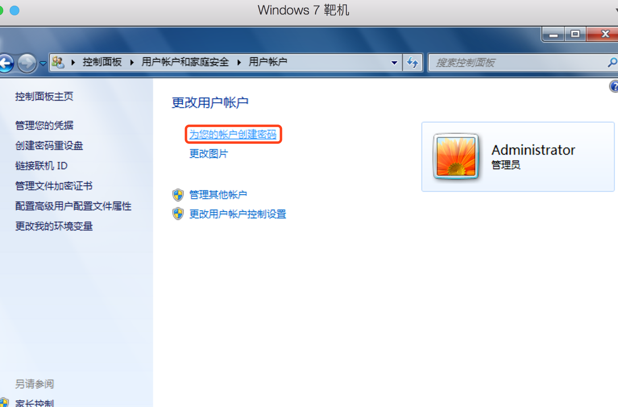Viewport: 618px width, 407px height.
Task: Open the recent pages dropdown arrow
Action: coord(43,63)
